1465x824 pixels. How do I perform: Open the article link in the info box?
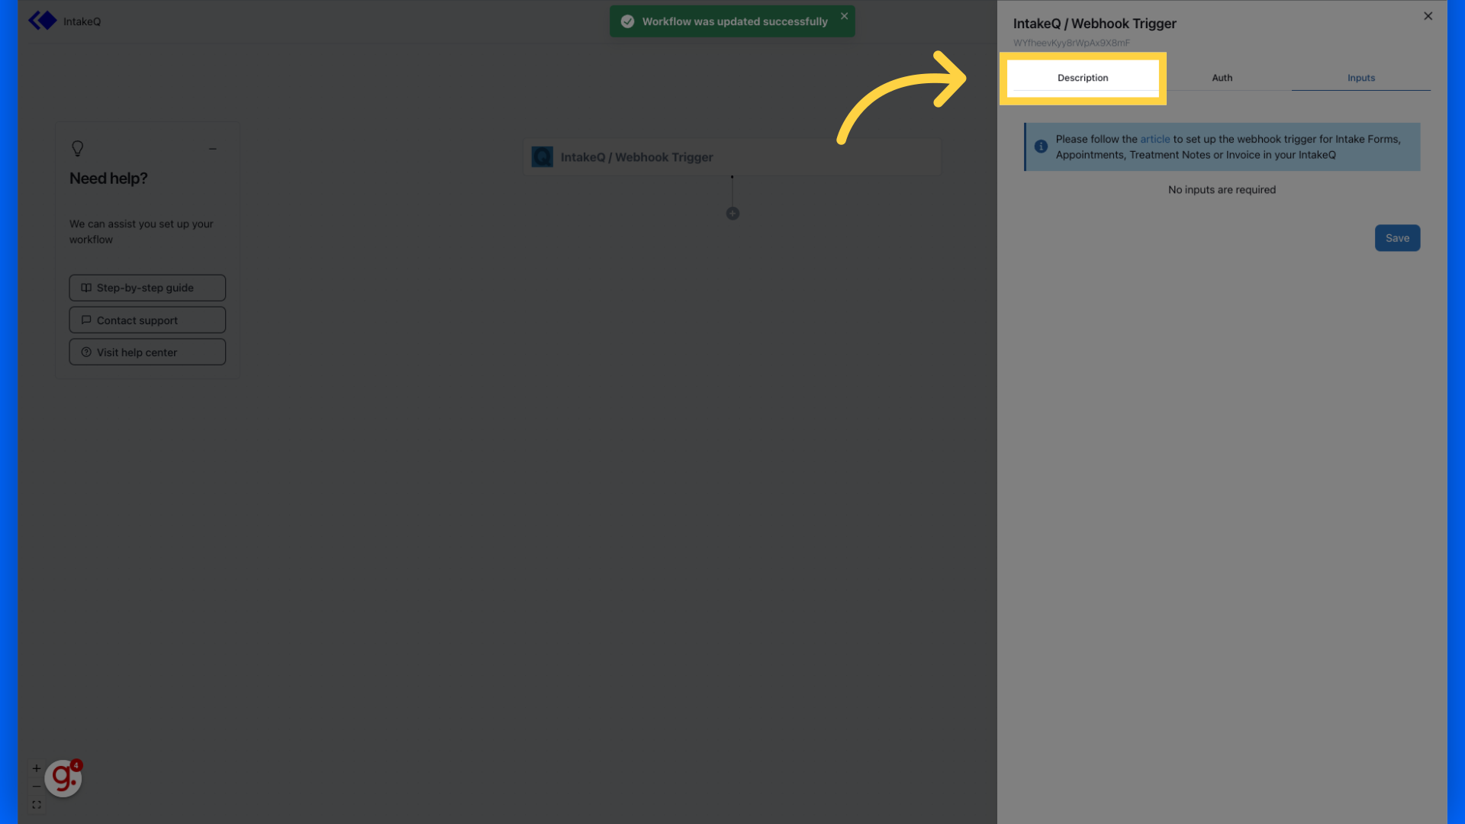coord(1154,139)
